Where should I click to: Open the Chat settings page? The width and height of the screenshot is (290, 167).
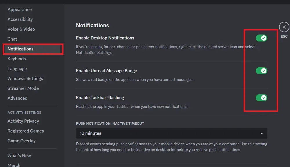coord(12,39)
